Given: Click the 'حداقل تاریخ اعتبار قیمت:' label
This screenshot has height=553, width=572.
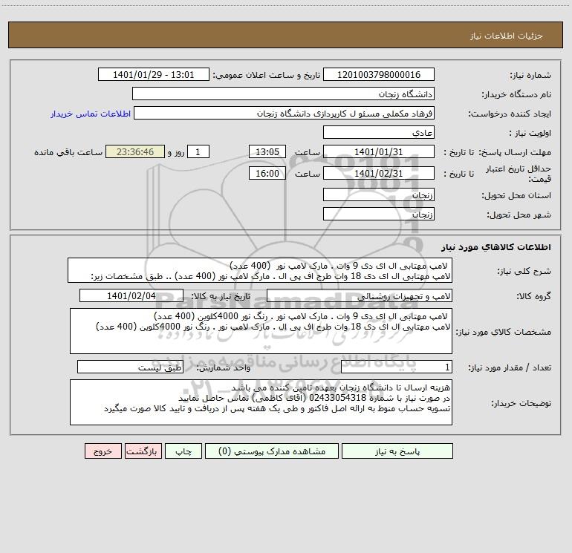Looking at the screenshot, I should tap(519, 174).
